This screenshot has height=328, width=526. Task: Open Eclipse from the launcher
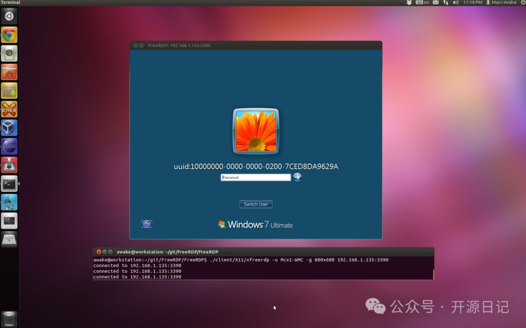[x=9, y=146]
